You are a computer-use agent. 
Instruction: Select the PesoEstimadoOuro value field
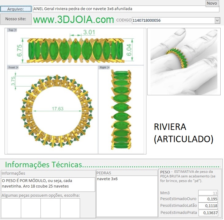(x=208, y=199)
